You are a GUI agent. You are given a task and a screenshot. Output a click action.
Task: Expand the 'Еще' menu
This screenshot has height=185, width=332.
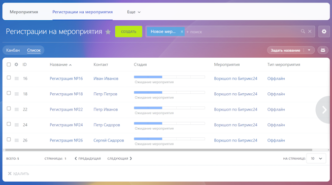(x=134, y=12)
